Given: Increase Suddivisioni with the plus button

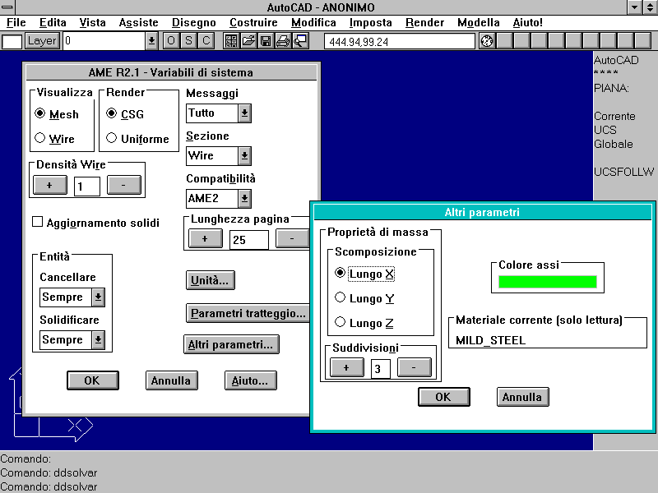Looking at the screenshot, I should [346, 367].
